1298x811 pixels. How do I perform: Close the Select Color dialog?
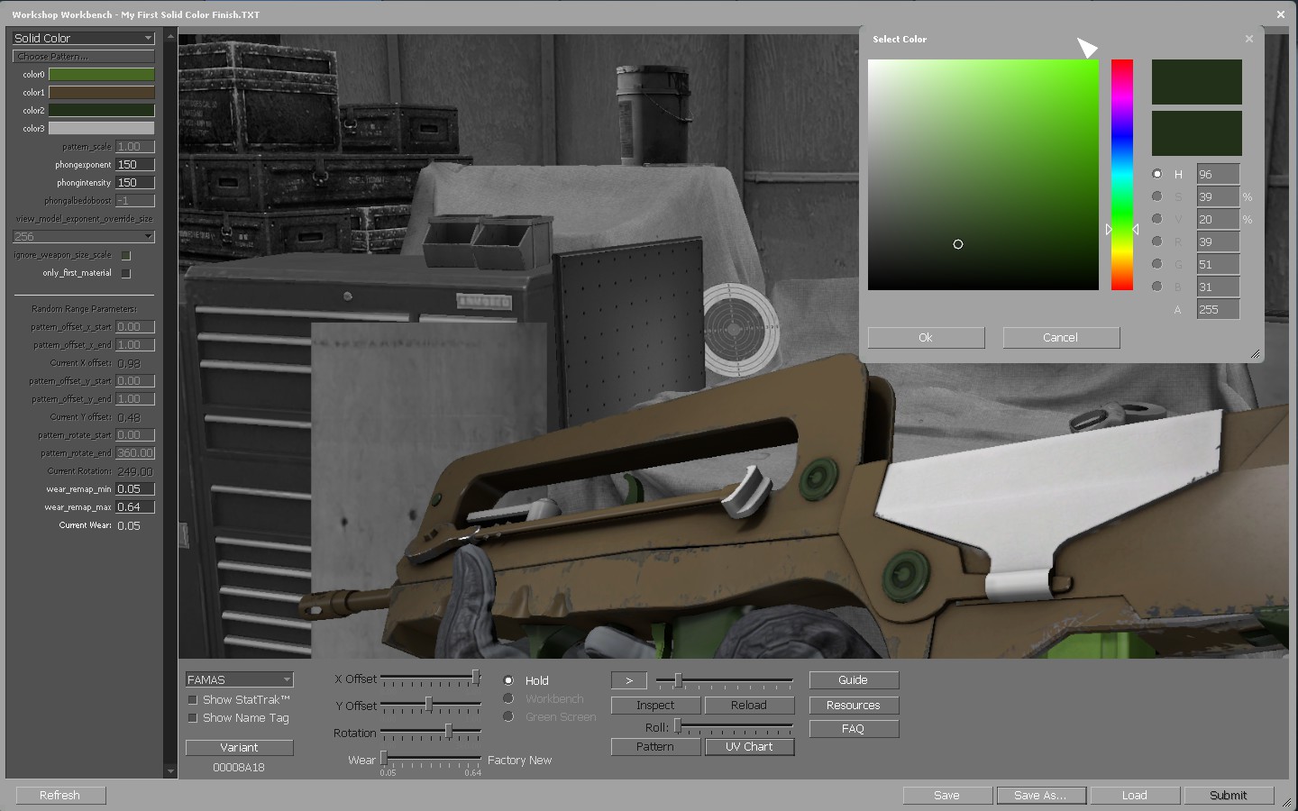click(1248, 39)
